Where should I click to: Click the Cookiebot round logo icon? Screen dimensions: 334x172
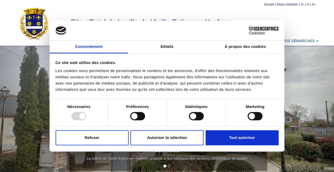61,30
